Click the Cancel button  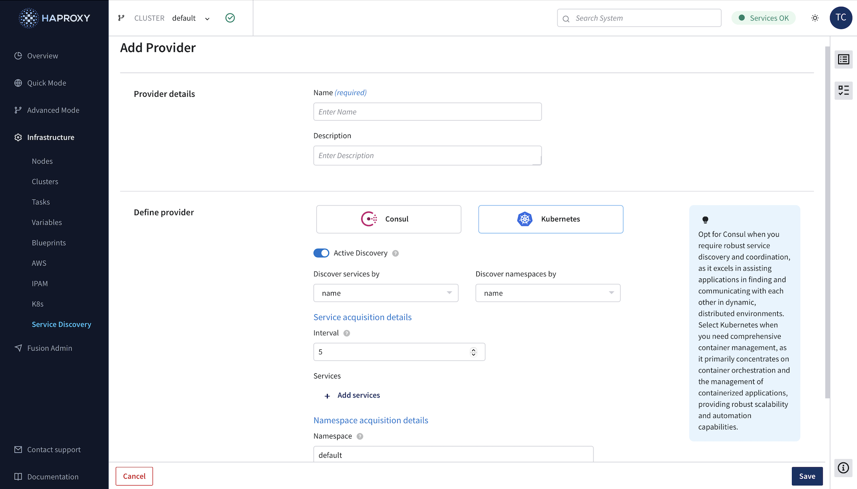click(x=134, y=476)
